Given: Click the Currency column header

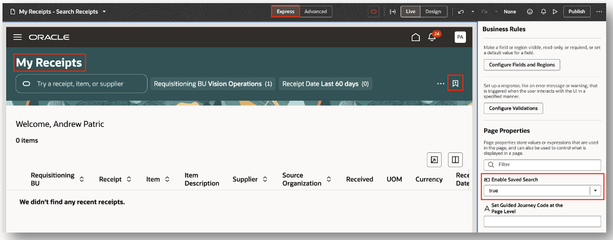Looking at the screenshot, I should click(x=429, y=179).
